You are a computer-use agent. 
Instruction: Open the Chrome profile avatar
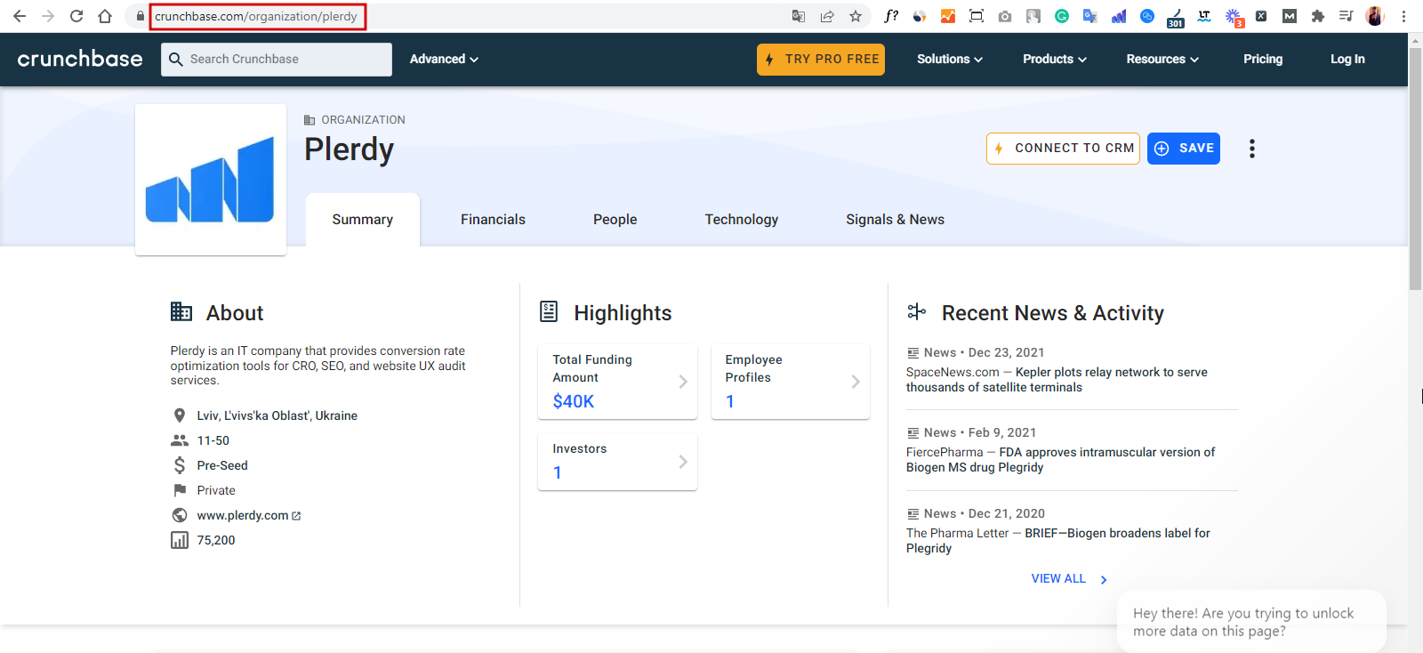[1375, 16]
